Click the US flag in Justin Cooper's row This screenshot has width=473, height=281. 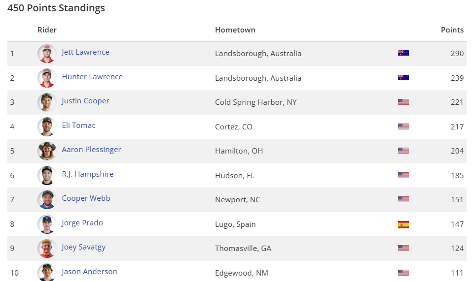(x=403, y=102)
